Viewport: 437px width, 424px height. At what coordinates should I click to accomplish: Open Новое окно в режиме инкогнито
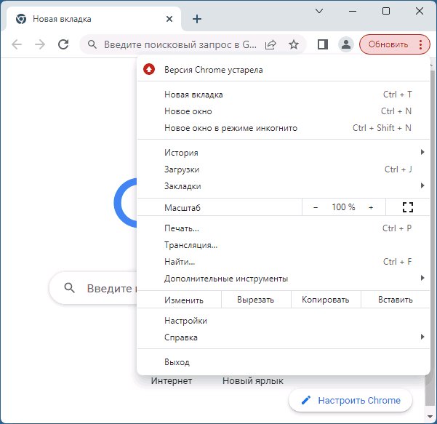tap(283, 128)
